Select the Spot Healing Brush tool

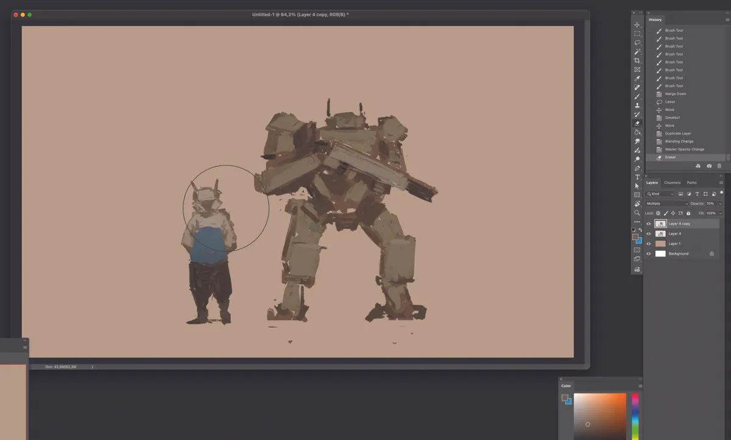pos(637,88)
